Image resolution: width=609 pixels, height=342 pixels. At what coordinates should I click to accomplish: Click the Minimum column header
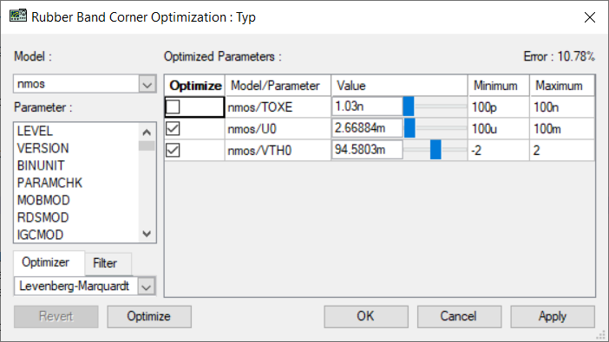pyautogui.click(x=499, y=86)
